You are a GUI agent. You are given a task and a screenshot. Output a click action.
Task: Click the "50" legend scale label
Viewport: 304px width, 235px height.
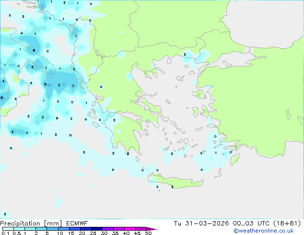coord(148,233)
